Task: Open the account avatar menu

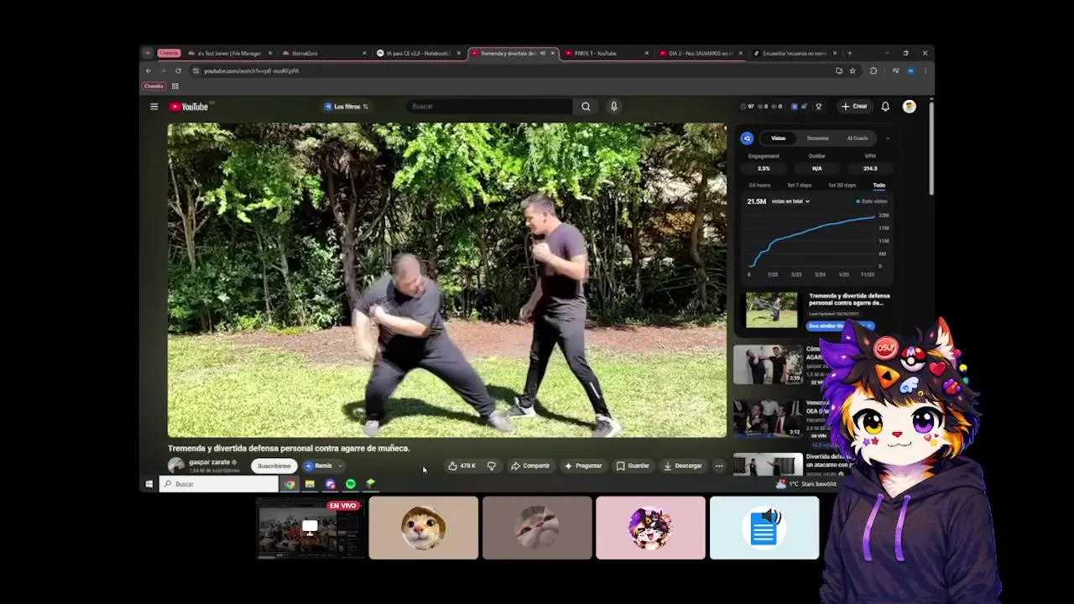Action: coord(909,107)
